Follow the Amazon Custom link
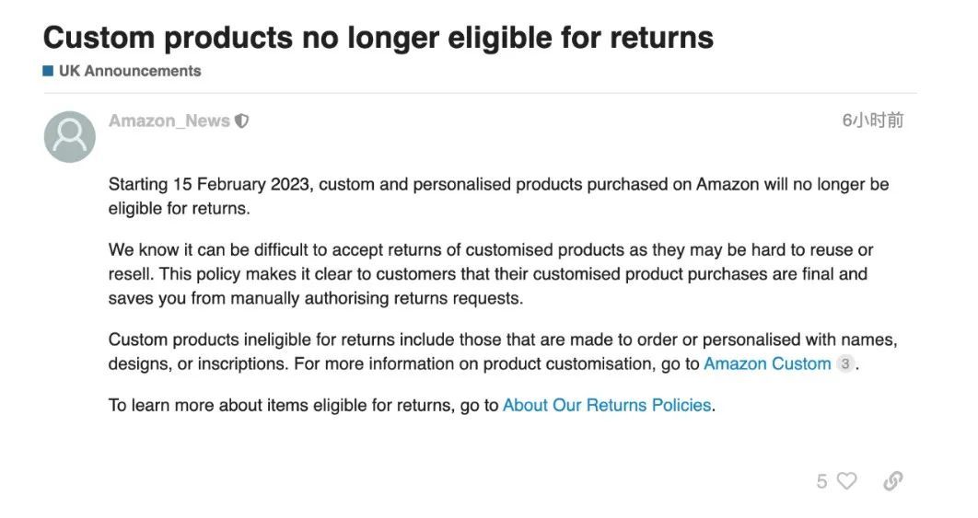This screenshot has width=978, height=518. pyautogui.click(x=767, y=363)
